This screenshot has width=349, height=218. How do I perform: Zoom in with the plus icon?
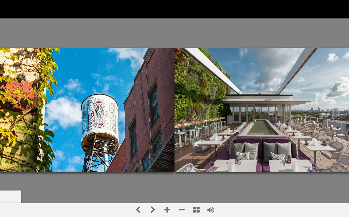coord(167,210)
